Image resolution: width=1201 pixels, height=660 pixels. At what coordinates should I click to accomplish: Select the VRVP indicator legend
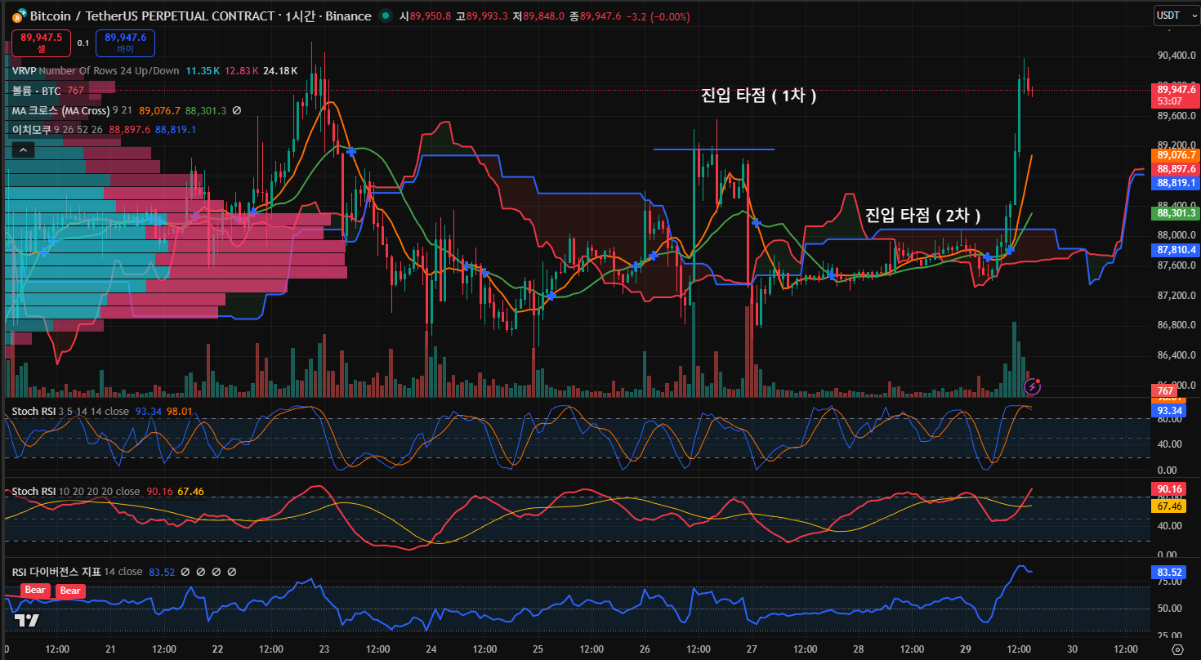[25, 71]
